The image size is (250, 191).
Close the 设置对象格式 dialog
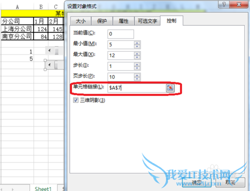coord(238,4)
